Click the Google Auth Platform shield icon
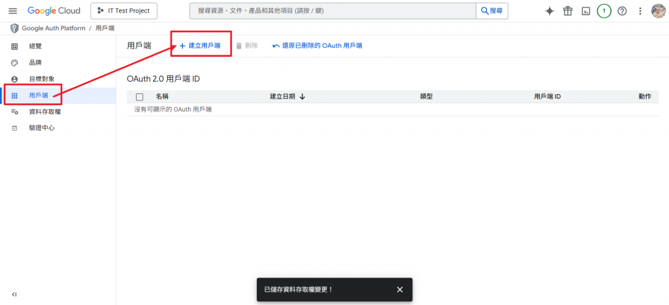This screenshot has height=305, width=669. coord(14,29)
